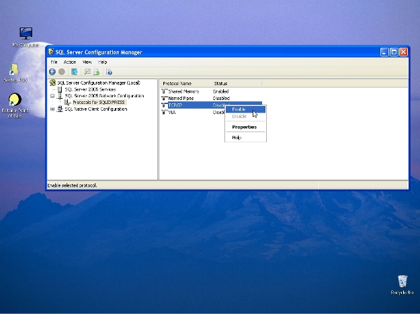The width and height of the screenshot is (420, 314).
Task: Sort by Status column header
Action: point(220,83)
